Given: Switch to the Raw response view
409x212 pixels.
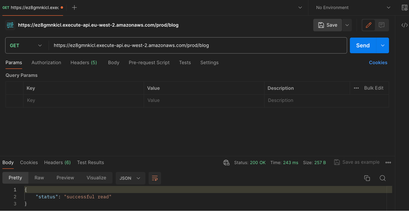Looking at the screenshot, I should pos(39,178).
